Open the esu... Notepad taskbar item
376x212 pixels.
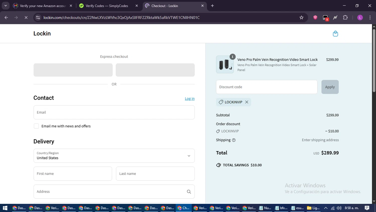(297, 208)
